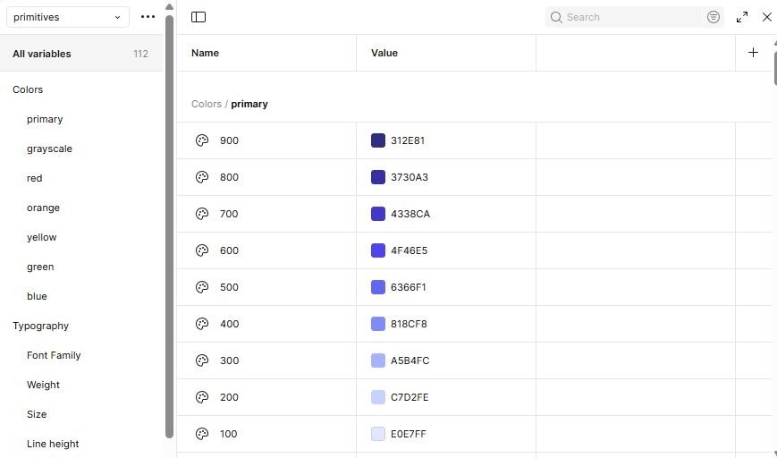Click the 4F46E5 color swatch
Image resolution: width=777 pixels, height=458 pixels.
click(x=378, y=250)
